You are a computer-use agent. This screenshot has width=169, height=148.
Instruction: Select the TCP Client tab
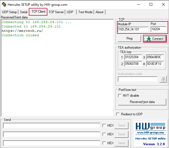38,12
